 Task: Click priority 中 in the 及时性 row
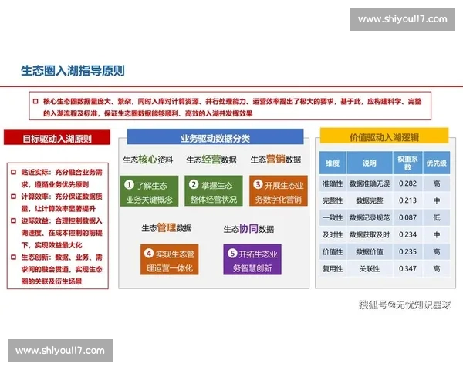point(437,235)
